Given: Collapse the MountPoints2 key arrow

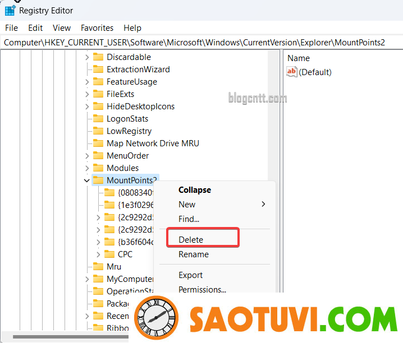Looking at the screenshot, I should tap(87, 180).
